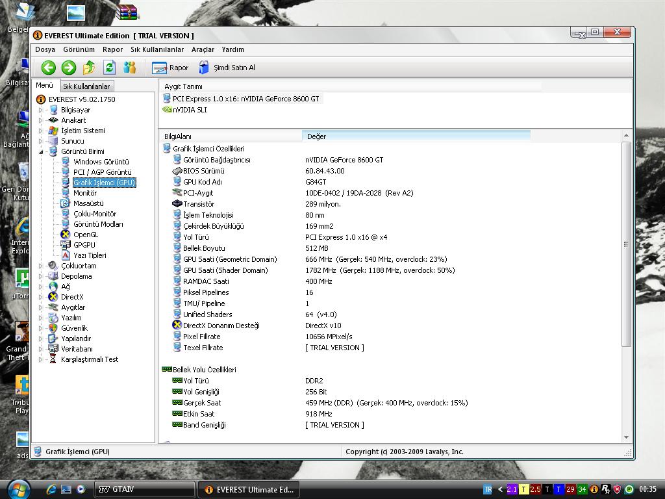The image size is (665, 499).
Task: Expand the İşletim Sistemi node
Action: [41, 131]
